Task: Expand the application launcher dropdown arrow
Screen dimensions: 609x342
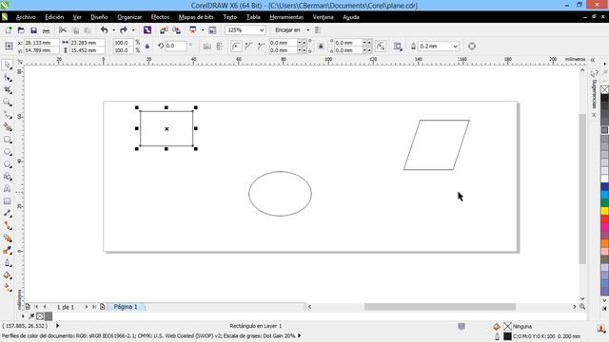Action: pyautogui.click(x=203, y=29)
